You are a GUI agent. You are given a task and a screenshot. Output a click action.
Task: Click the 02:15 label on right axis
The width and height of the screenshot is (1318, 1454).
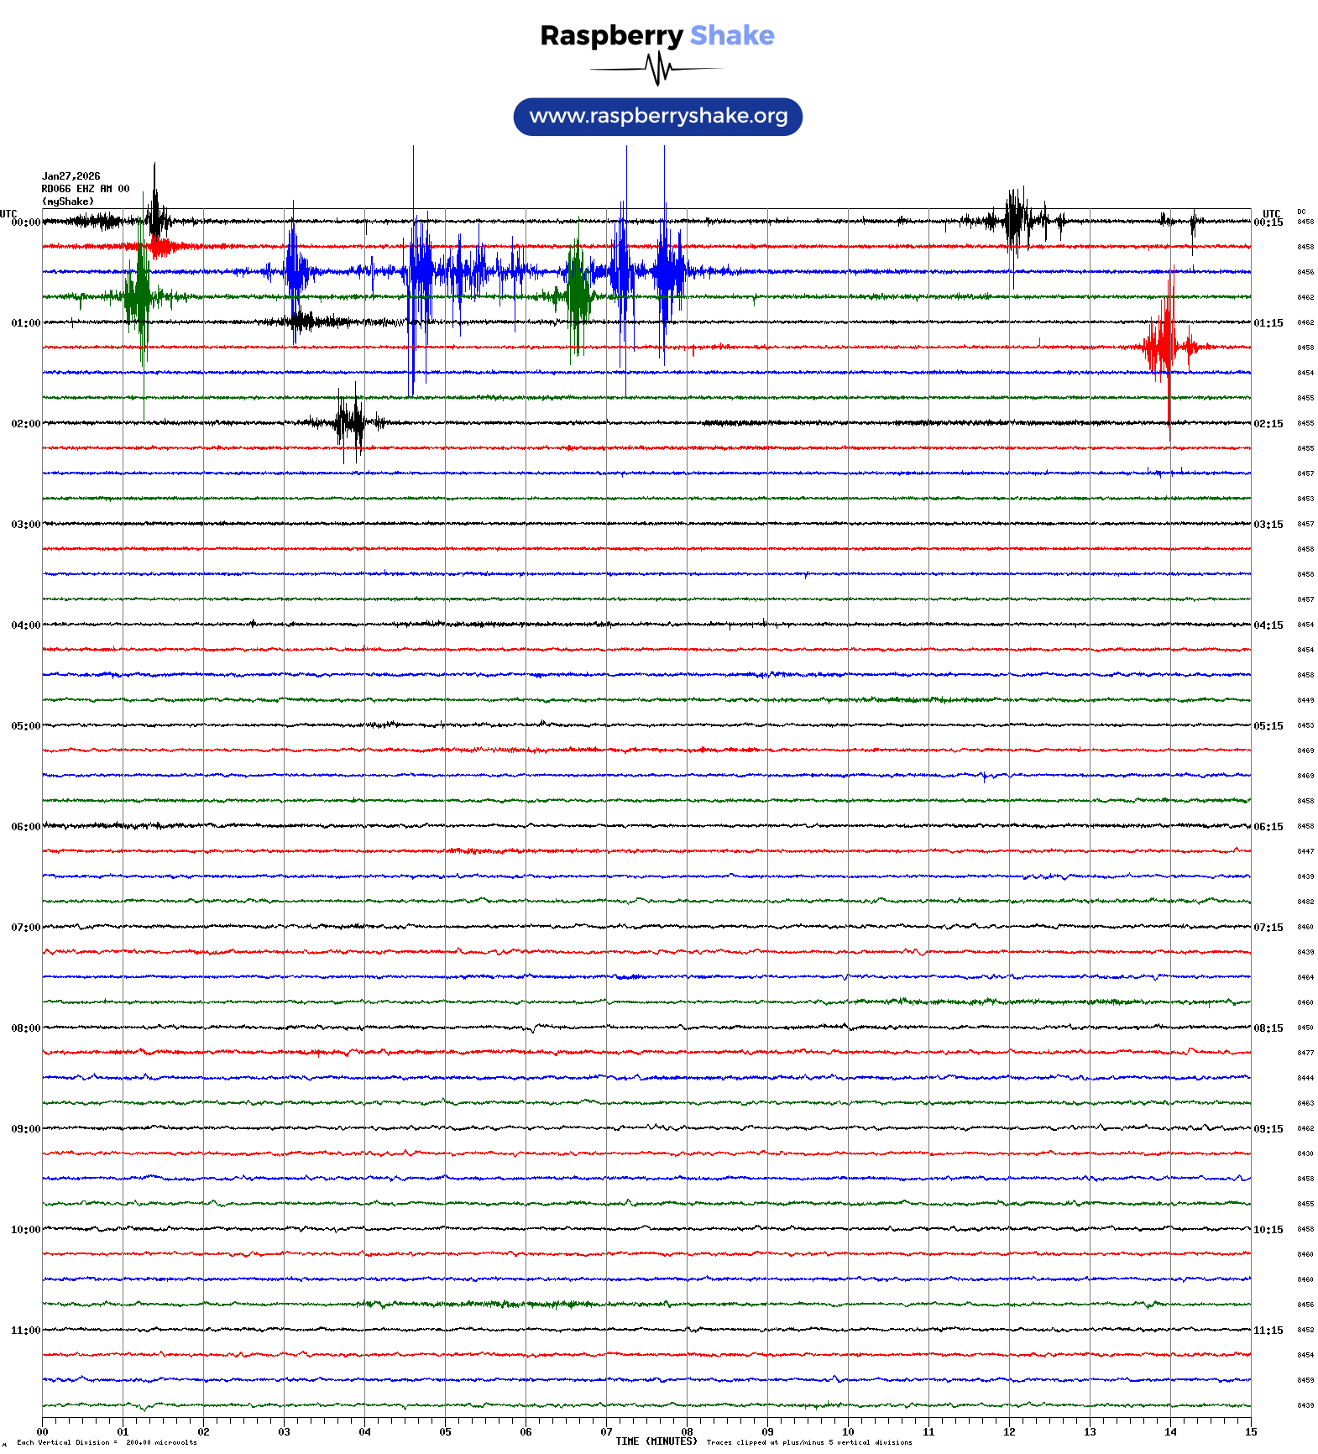[1268, 424]
